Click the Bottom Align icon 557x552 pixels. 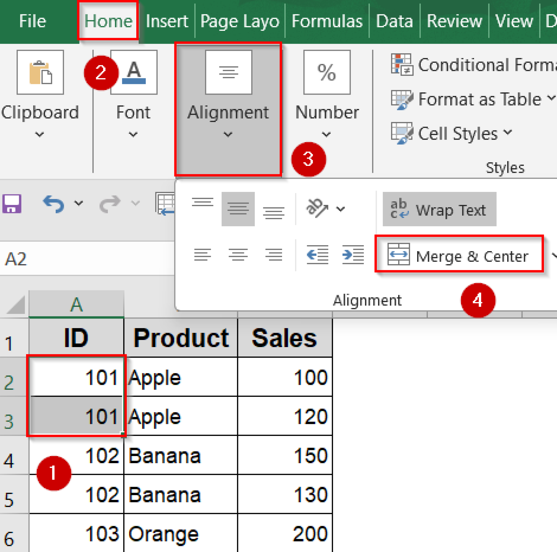tap(273, 213)
